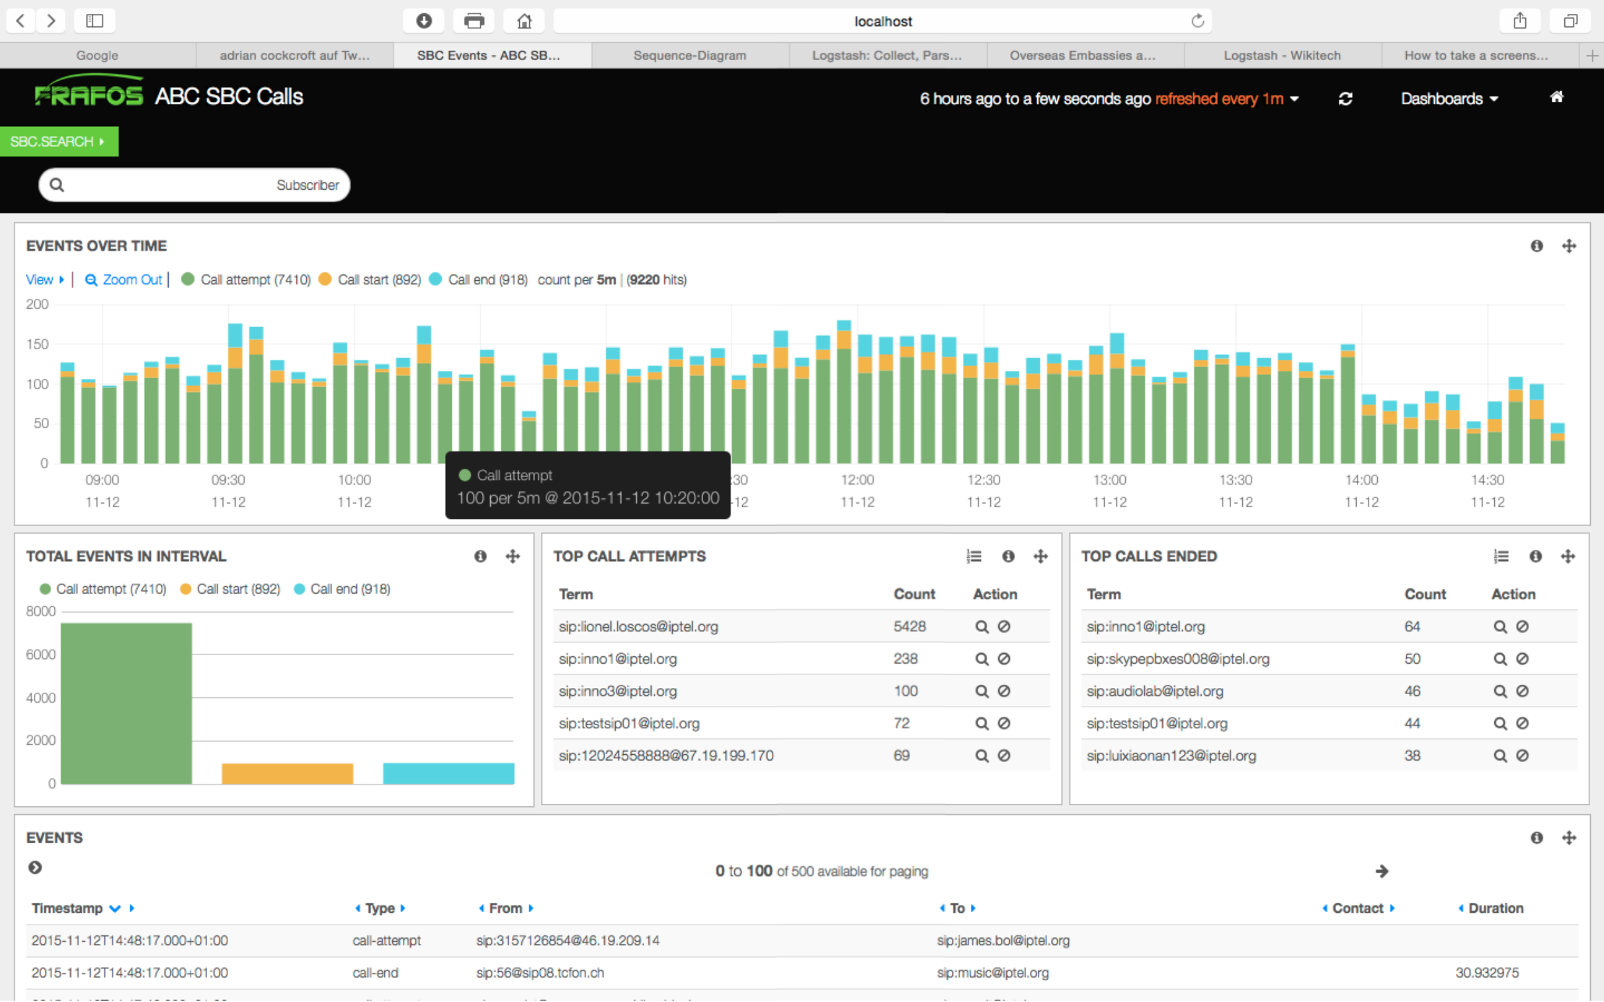Toggle Call attempt series in Events Over Time legend
The image size is (1604, 1002).
(x=246, y=280)
